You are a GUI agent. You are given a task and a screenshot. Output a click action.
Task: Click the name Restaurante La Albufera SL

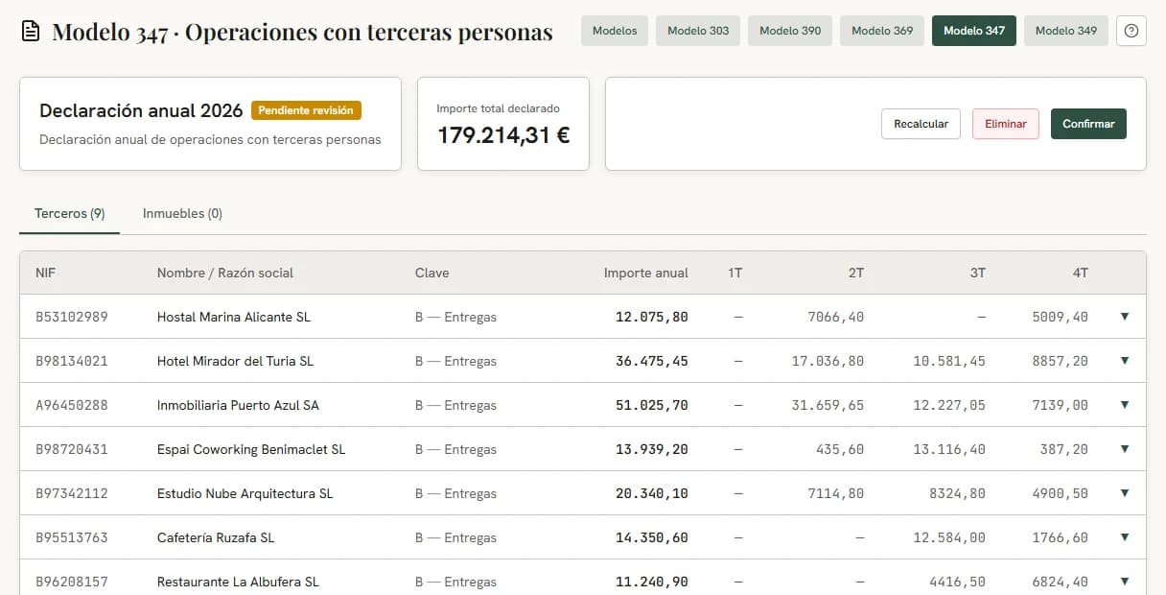(238, 582)
